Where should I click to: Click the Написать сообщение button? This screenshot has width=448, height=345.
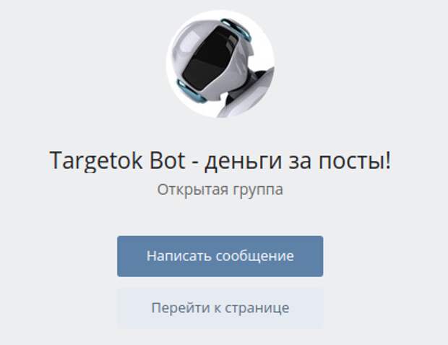220,256
